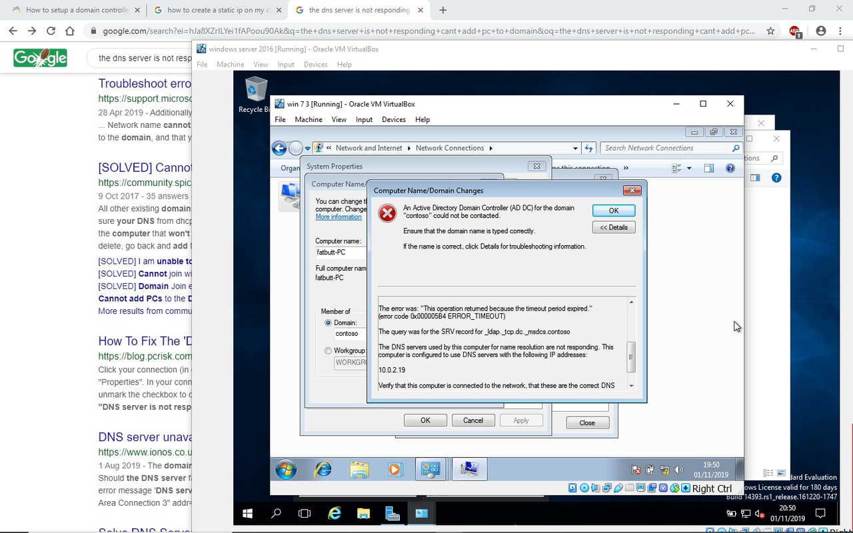853x533 pixels.
Task: Click the USB status icon in VirtualBox status bar
Action: [x=617, y=488]
